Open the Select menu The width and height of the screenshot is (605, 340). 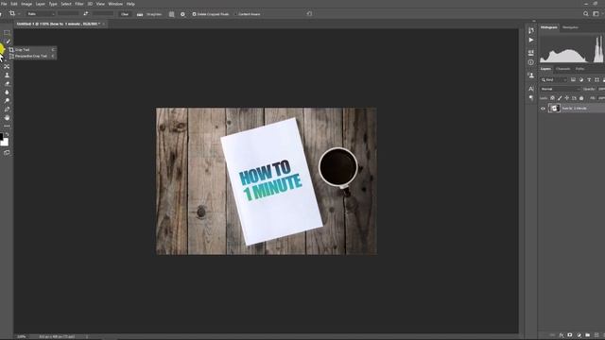66,4
